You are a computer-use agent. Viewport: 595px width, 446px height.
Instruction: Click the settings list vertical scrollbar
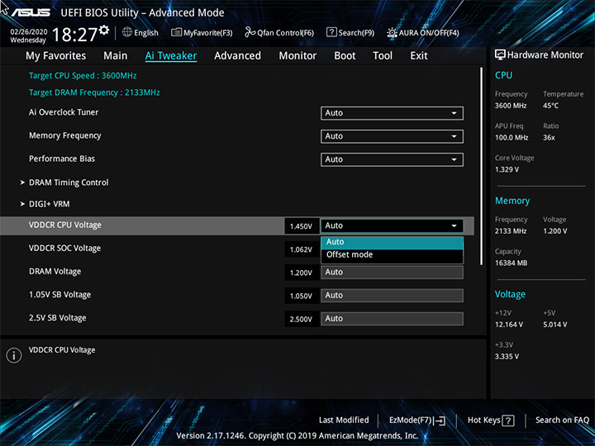tap(482, 166)
